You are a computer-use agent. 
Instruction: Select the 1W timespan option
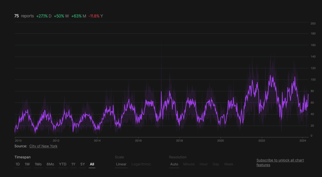[27, 164]
